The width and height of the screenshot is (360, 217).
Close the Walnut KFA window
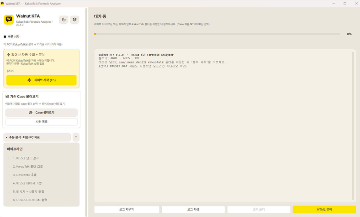coord(356,4)
